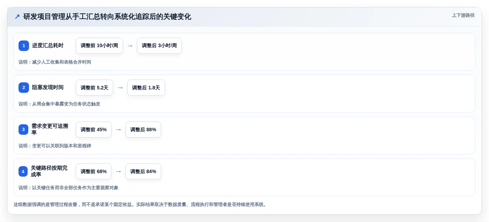Click the arrow between 45% and 88%

tap(118, 129)
